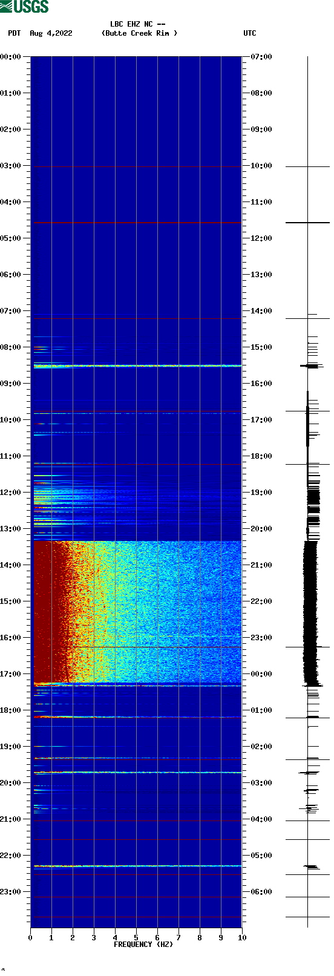The width and height of the screenshot is (334, 976).
Task: Select the station title 'LBC EHZ NC --'
Action: coord(138,24)
